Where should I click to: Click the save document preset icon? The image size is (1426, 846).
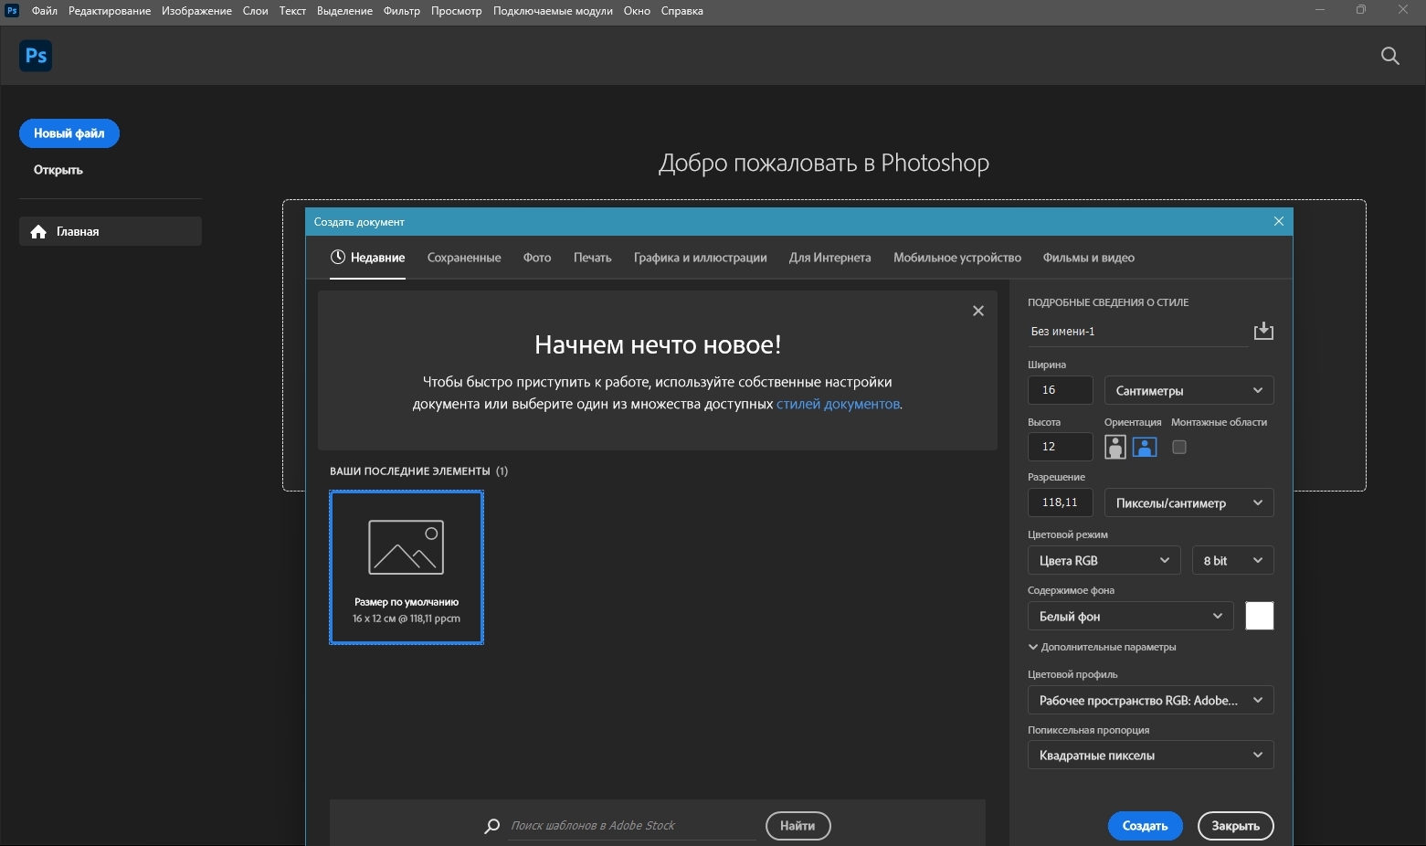pos(1263,331)
